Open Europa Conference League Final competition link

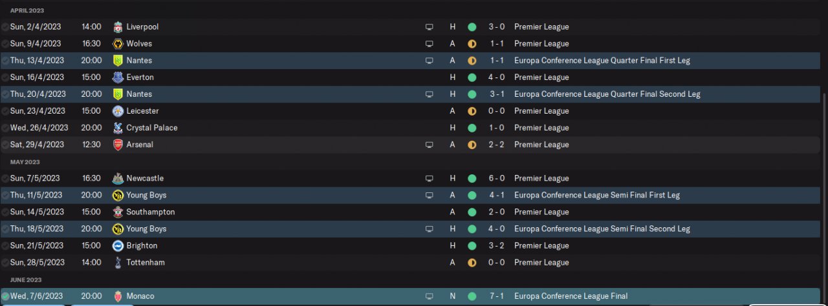[571, 296]
